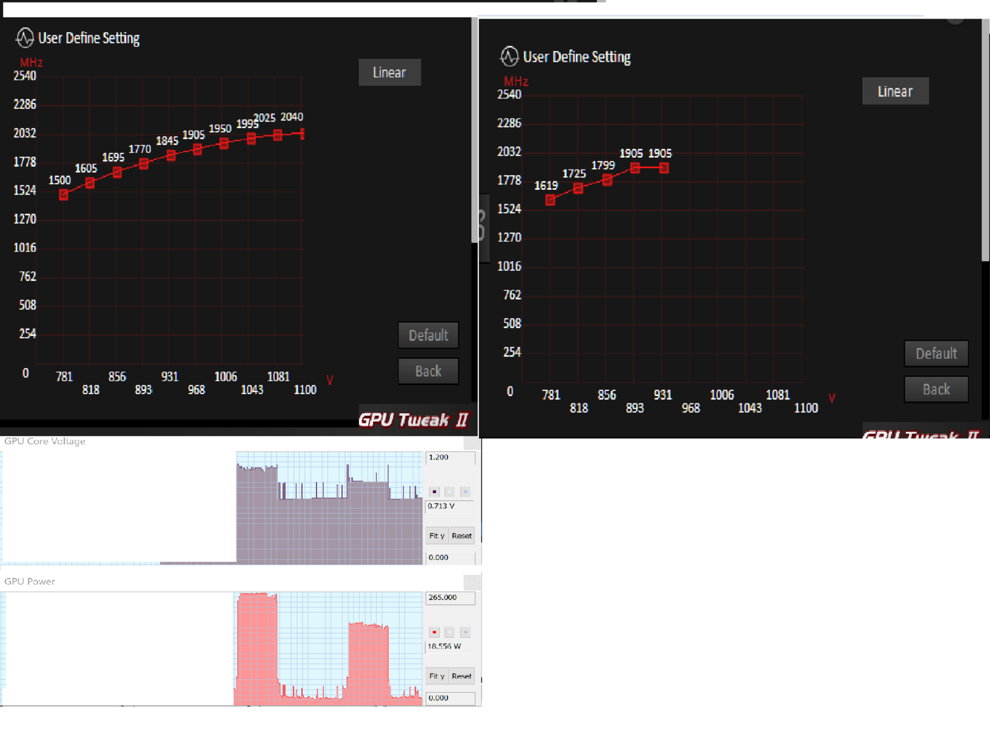Click Reset in GPU Core Voltage panel

[462, 536]
